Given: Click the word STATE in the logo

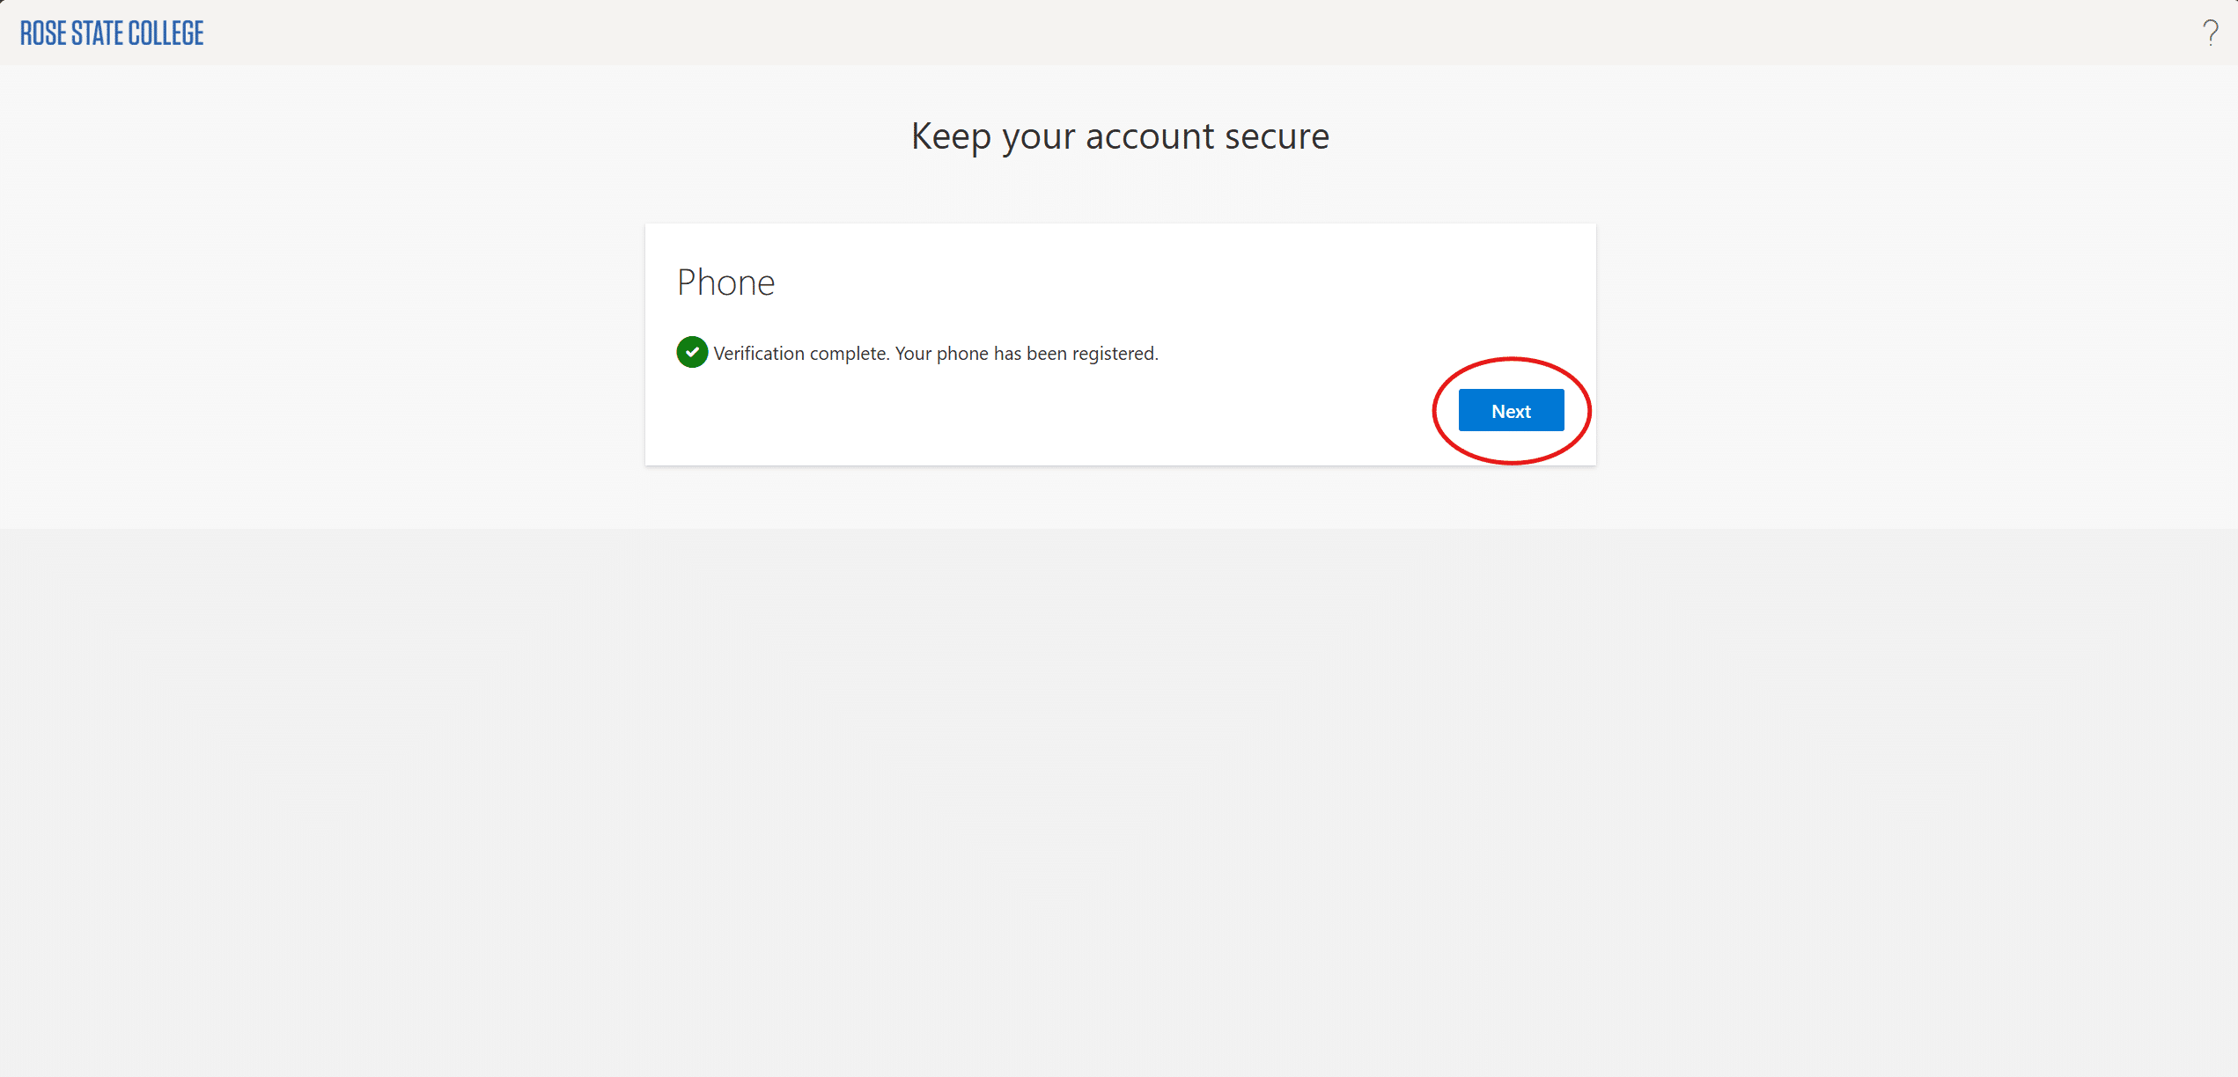Looking at the screenshot, I should click(x=97, y=33).
